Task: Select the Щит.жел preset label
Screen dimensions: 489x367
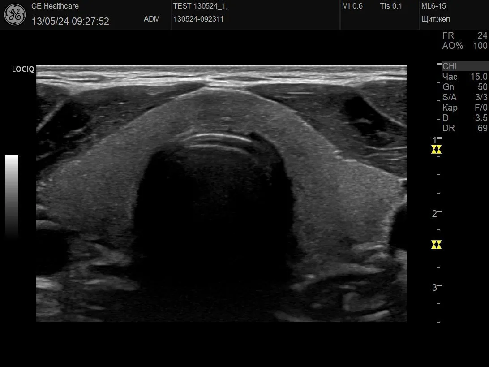Action: (x=436, y=19)
